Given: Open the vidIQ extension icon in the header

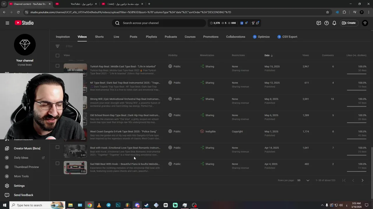Looking at the screenshot, I should point(242,23).
